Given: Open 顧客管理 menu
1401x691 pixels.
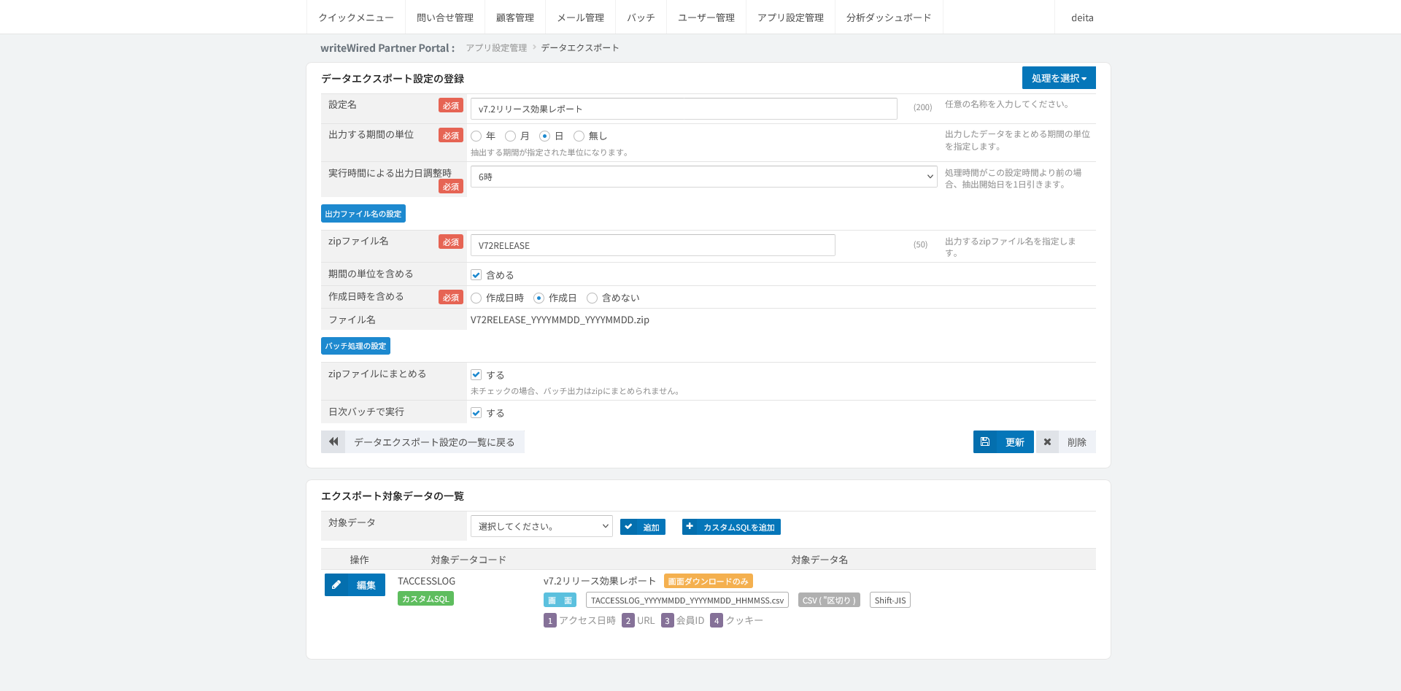Looking at the screenshot, I should click(x=515, y=18).
